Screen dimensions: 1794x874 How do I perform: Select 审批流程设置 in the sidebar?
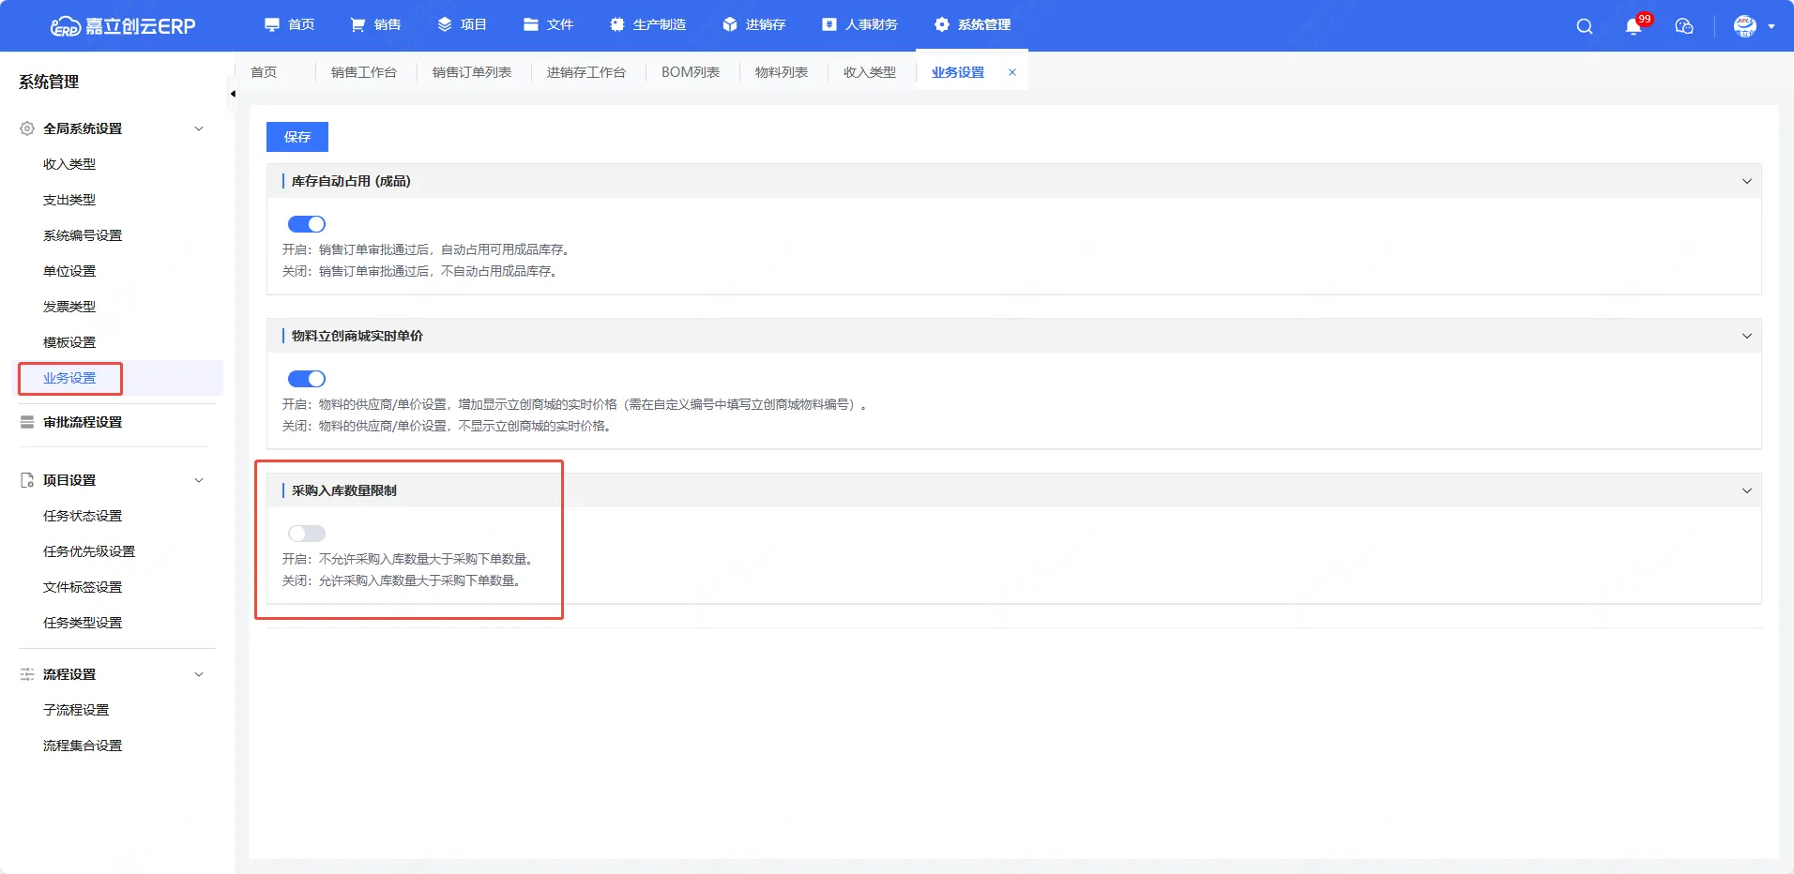point(83,422)
